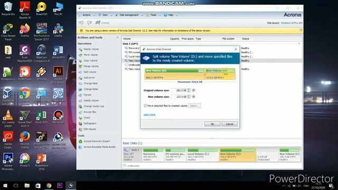Open the Edit Volume operation

[x=90, y=129]
